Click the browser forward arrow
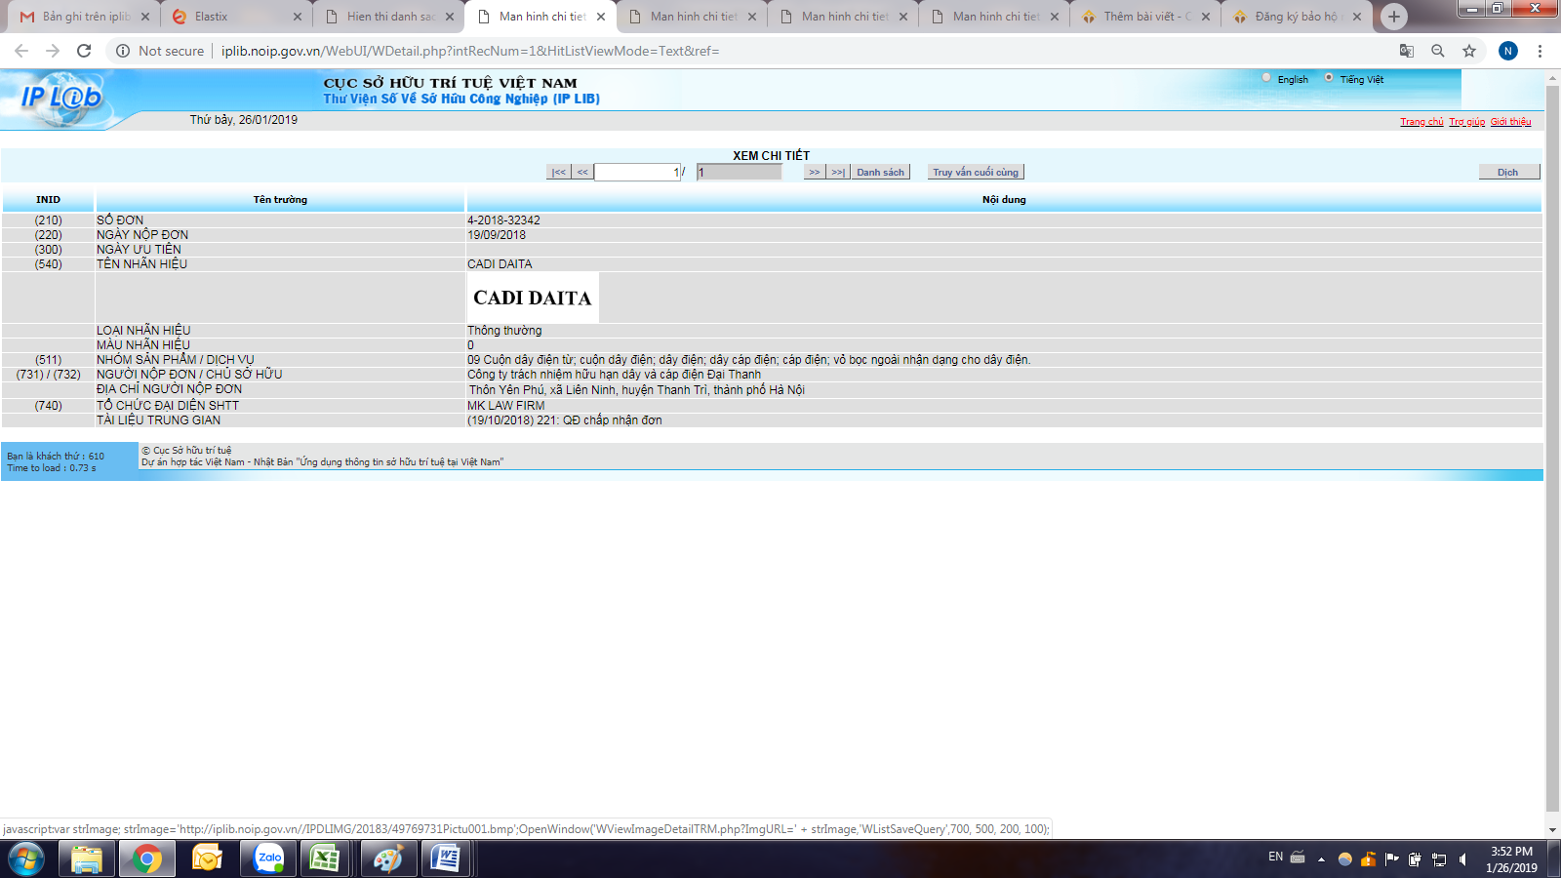Image resolution: width=1561 pixels, height=878 pixels. pyautogui.click(x=53, y=51)
